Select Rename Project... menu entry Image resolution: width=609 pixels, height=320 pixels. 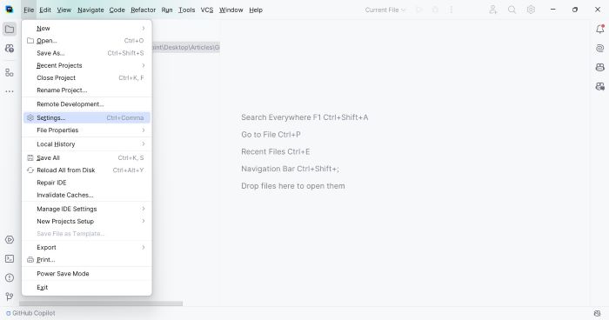click(x=87, y=90)
